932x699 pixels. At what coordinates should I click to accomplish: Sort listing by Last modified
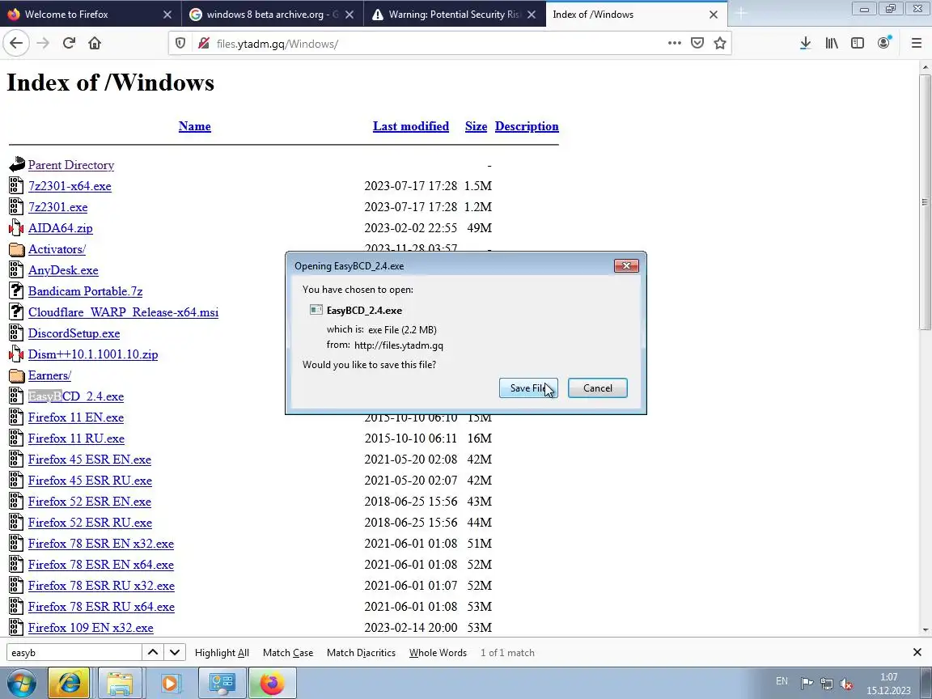point(411,126)
